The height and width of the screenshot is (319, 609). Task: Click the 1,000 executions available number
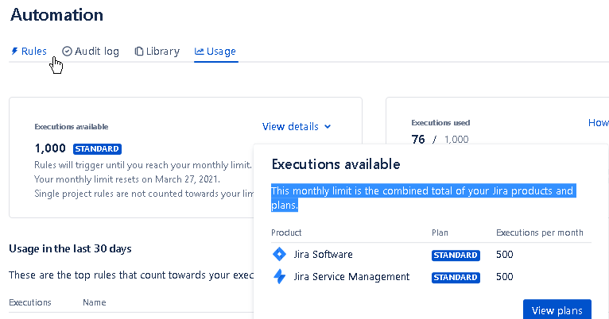[x=50, y=148]
